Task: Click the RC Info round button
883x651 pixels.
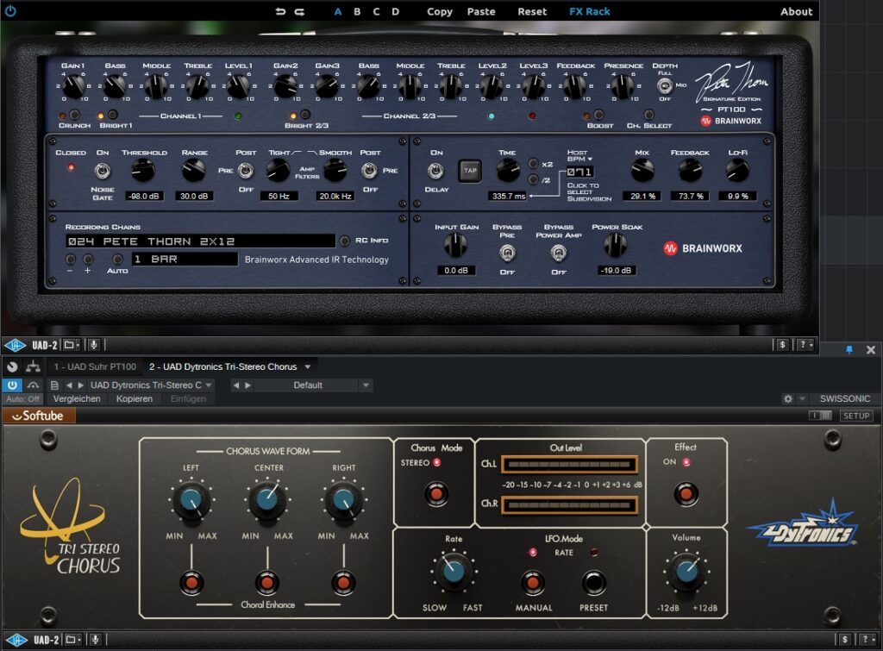Action: click(345, 241)
